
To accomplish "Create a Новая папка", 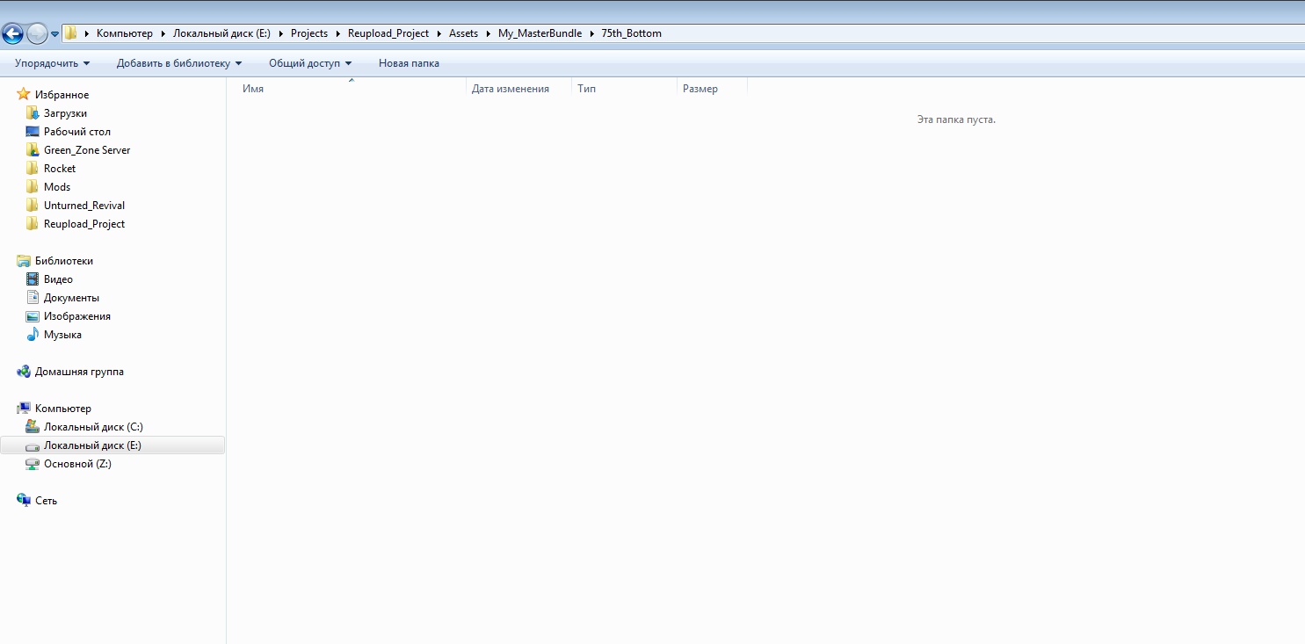I will [x=409, y=63].
